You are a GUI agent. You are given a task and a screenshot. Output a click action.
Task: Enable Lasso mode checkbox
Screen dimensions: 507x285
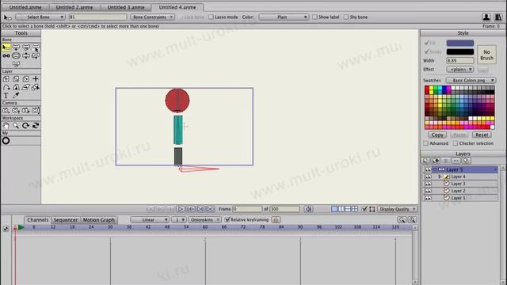point(212,17)
